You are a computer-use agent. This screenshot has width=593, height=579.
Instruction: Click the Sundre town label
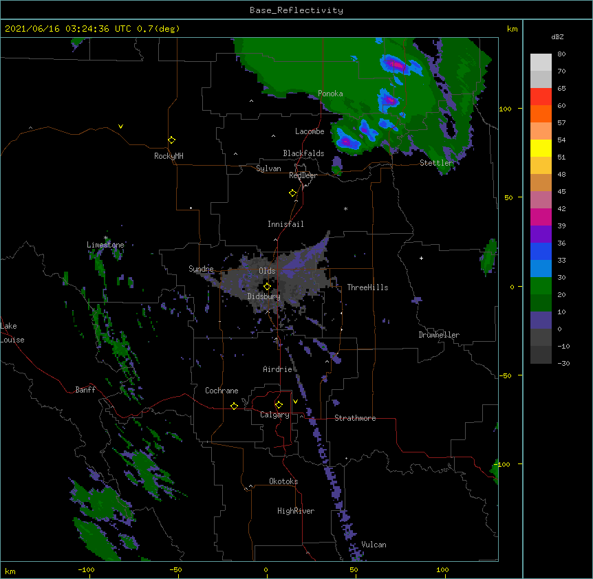coord(201,269)
